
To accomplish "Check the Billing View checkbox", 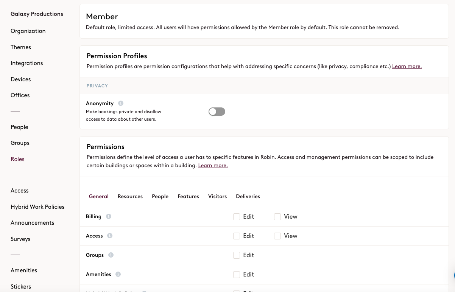I will pyautogui.click(x=277, y=217).
